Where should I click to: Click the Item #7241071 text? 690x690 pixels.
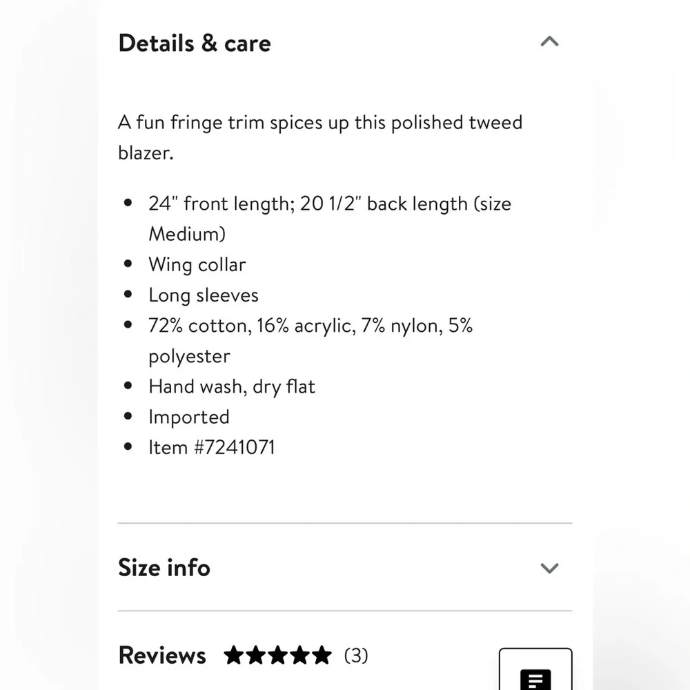point(212,448)
